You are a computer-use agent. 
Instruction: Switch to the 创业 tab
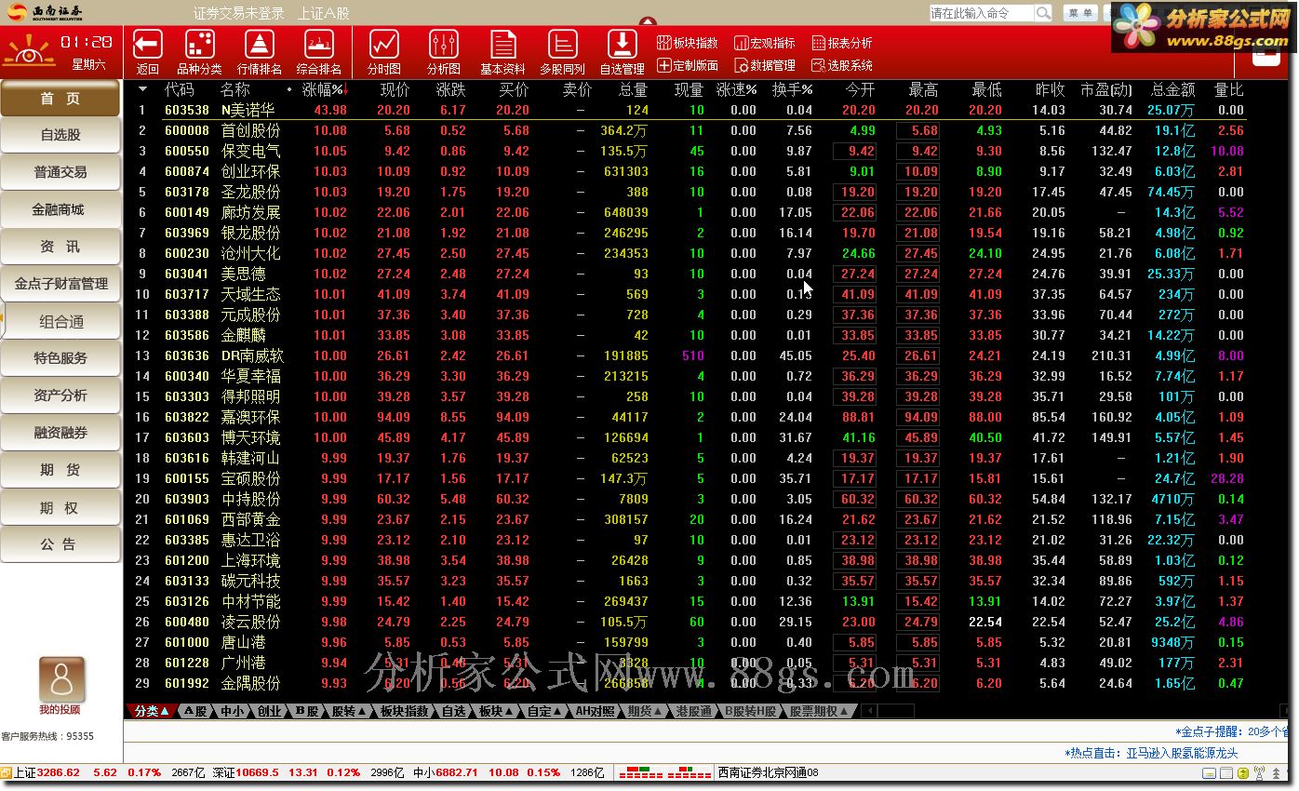coord(269,711)
